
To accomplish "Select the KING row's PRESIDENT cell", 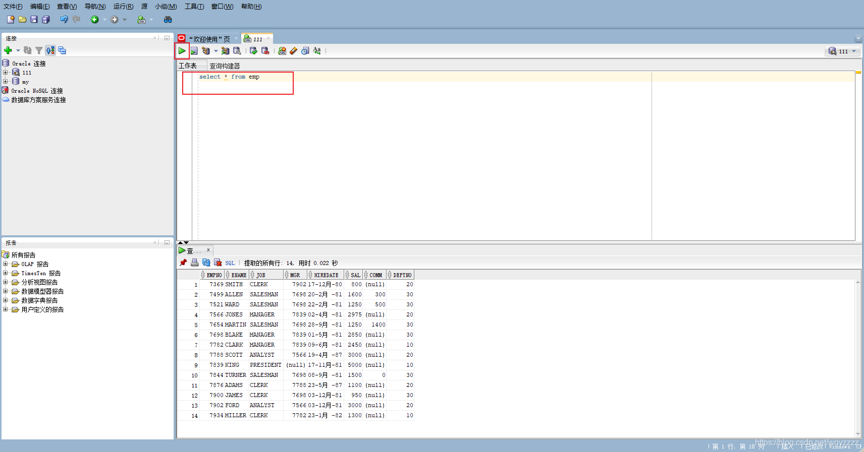I will tap(265, 365).
